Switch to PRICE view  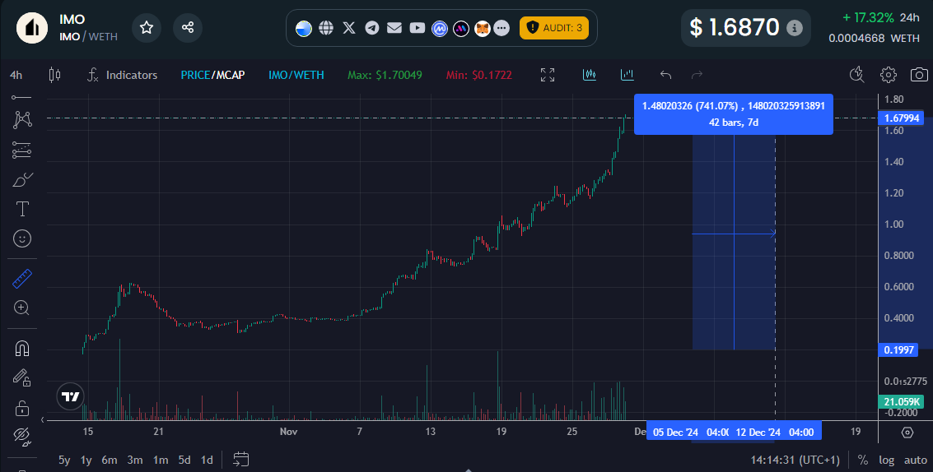pyautogui.click(x=195, y=75)
